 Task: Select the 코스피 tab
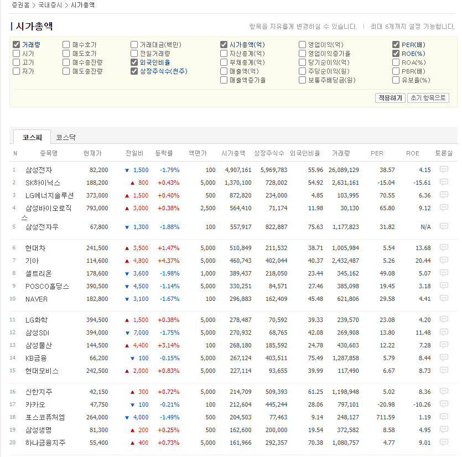click(x=32, y=137)
